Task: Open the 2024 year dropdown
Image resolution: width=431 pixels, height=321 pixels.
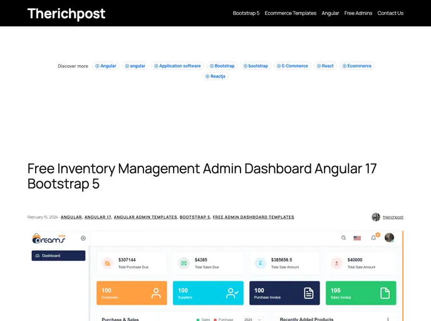Action: point(252,319)
